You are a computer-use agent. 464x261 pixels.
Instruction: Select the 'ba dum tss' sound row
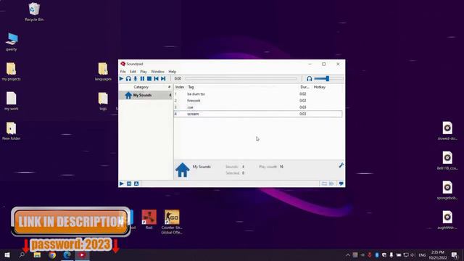258,94
